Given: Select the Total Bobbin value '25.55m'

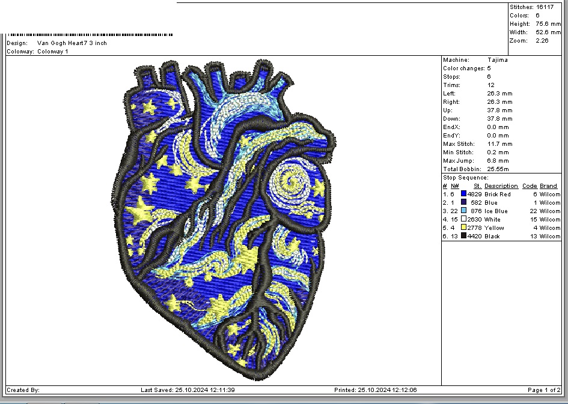Looking at the screenshot, I should 498,169.
